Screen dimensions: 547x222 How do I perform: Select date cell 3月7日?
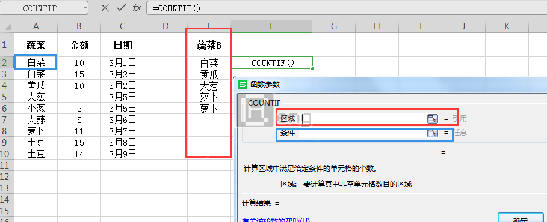(122, 131)
